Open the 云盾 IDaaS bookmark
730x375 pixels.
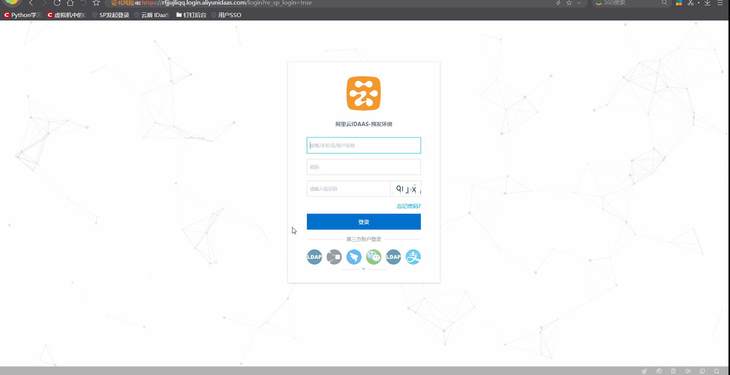(152, 15)
